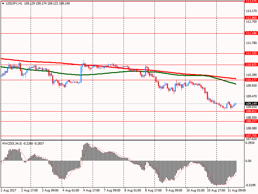Image resolution: width=258 pixels, height=194 pixels.
Task: Click the USDJPY,H1 chart title text
Action: [14, 4]
